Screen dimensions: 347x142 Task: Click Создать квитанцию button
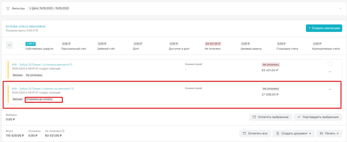tap(324, 28)
